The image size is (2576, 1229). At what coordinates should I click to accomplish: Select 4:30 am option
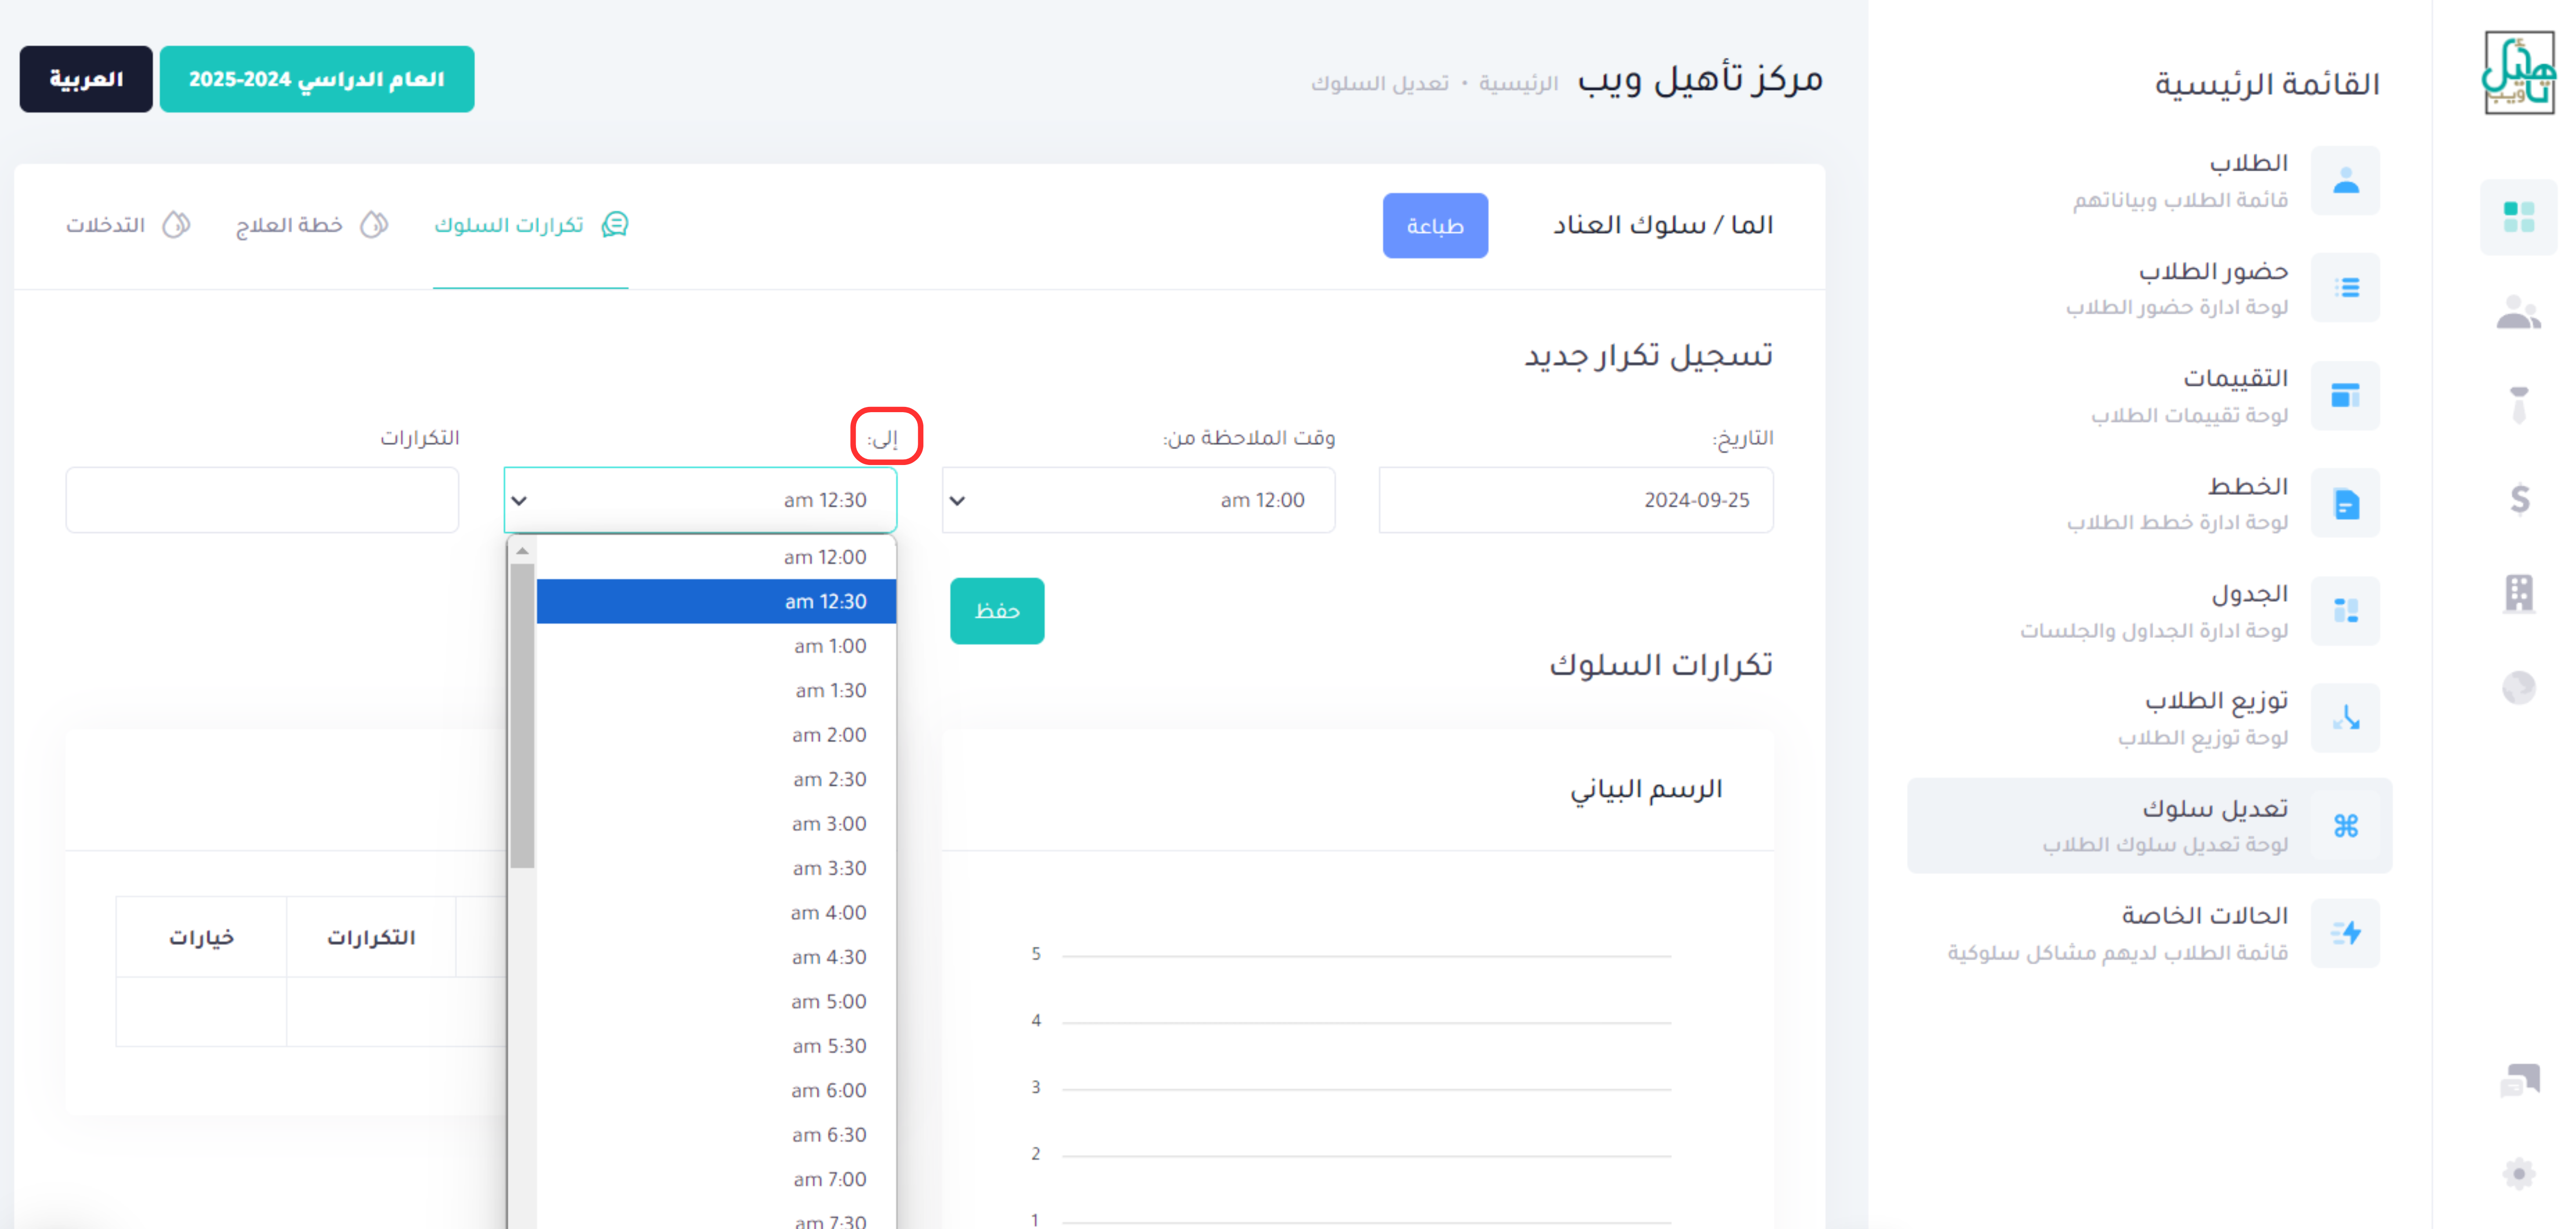tap(716, 957)
